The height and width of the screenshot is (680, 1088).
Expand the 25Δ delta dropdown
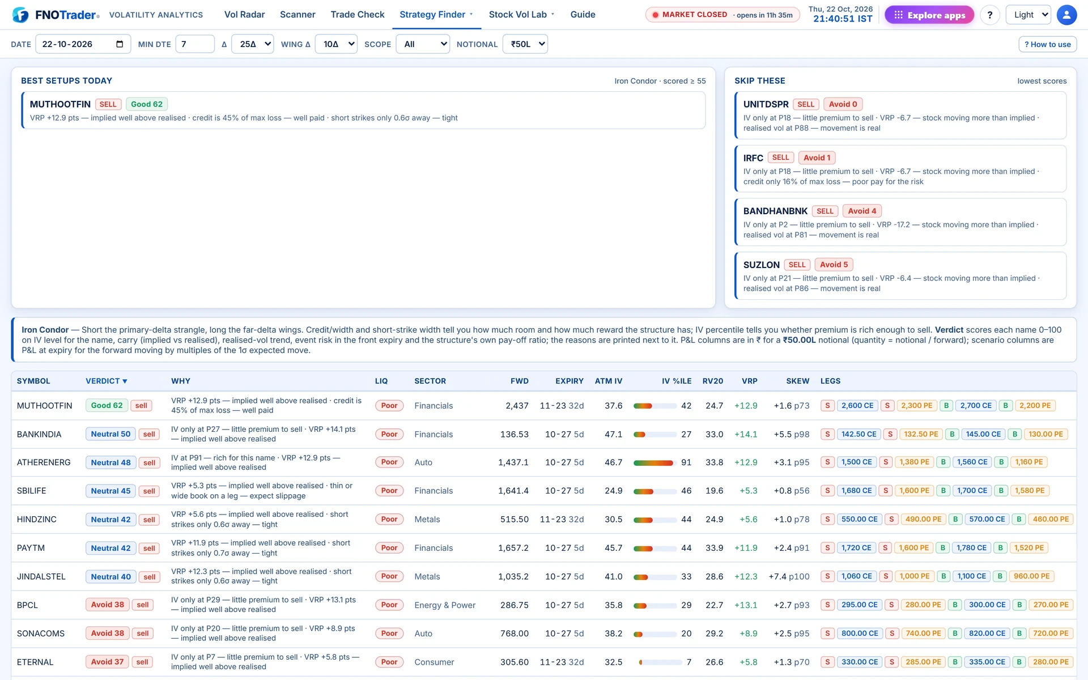pos(253,44)
